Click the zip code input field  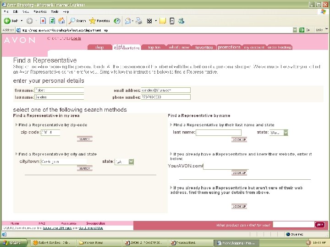pos(50,132)
